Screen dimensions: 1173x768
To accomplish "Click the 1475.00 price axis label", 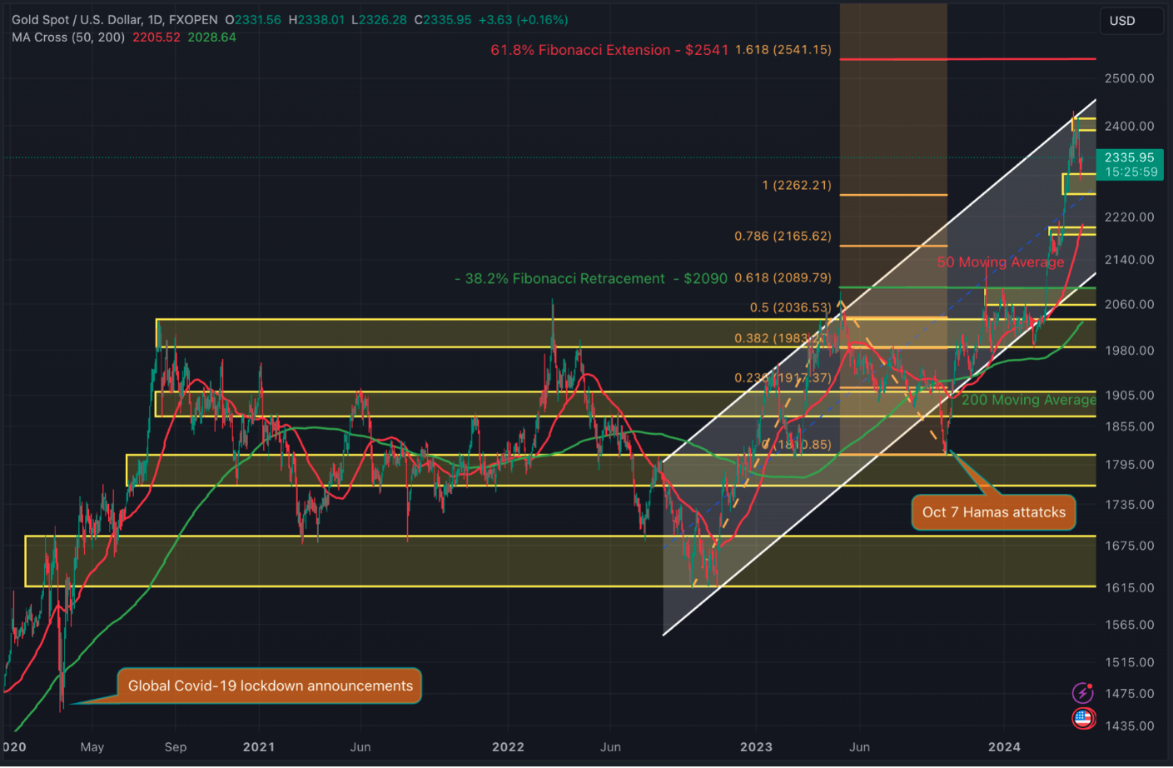I will tap(1130, 694).
